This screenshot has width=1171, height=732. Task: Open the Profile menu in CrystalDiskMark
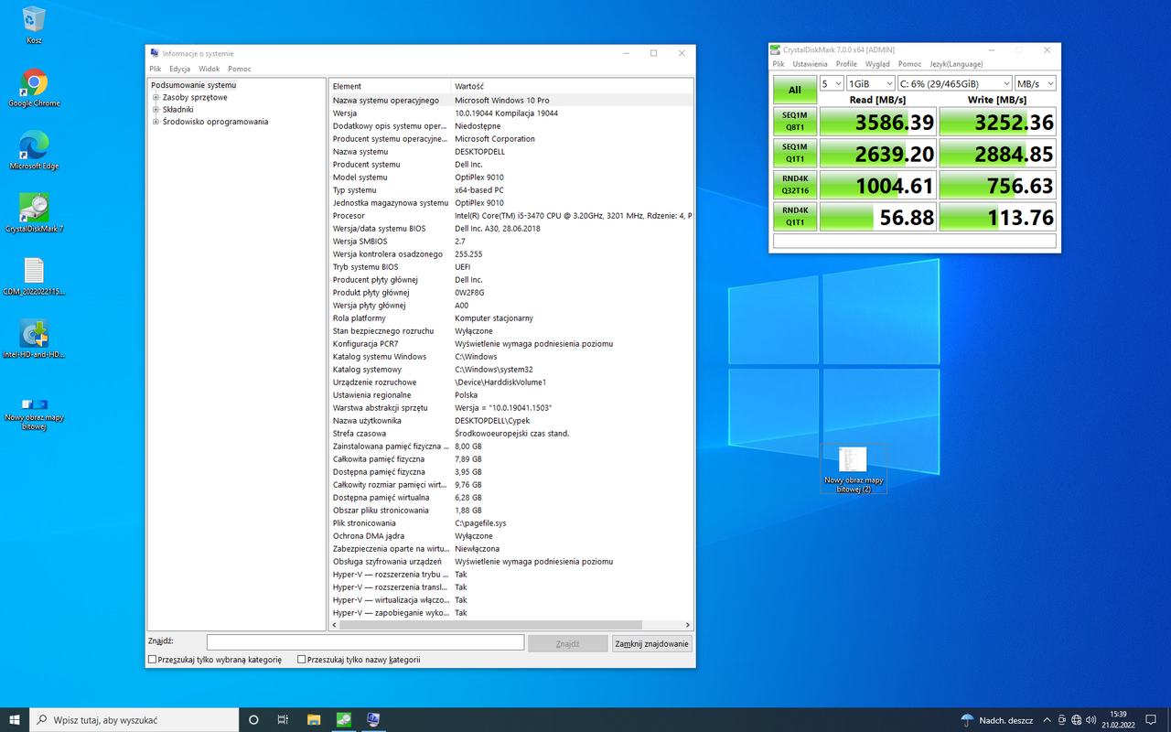[x=846, y=64]
